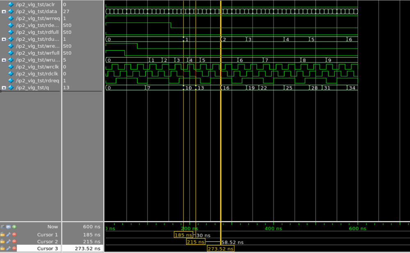Click the 273.52 ns cursor marker on timeline
This screenshot has width=410, height=253.
(x=221, y=248)
